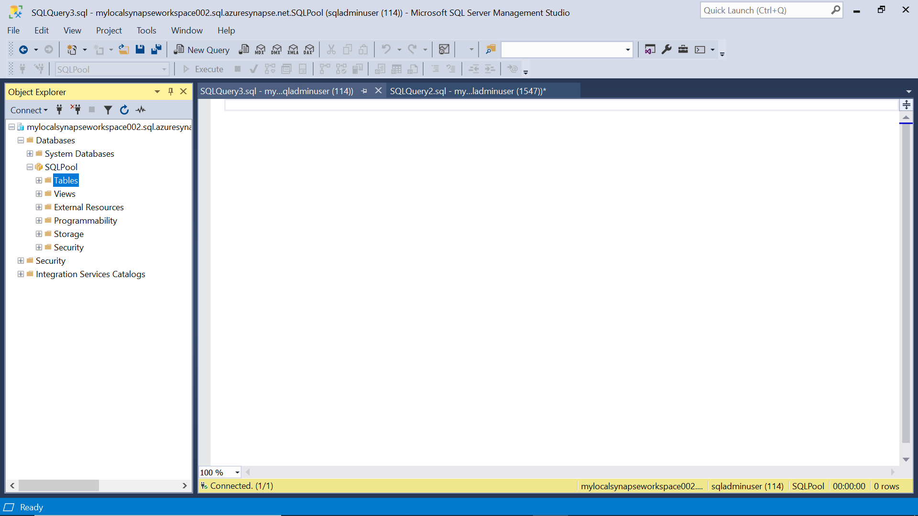
Task: Collapse the SQLPool database node
Action: coord(30,167)
